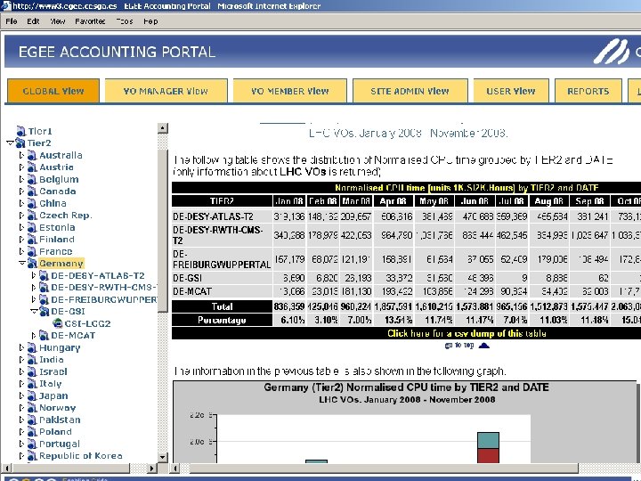Click the TIER2 column header
The width and height of the screenshot is (641, 481).
point(222,200)
